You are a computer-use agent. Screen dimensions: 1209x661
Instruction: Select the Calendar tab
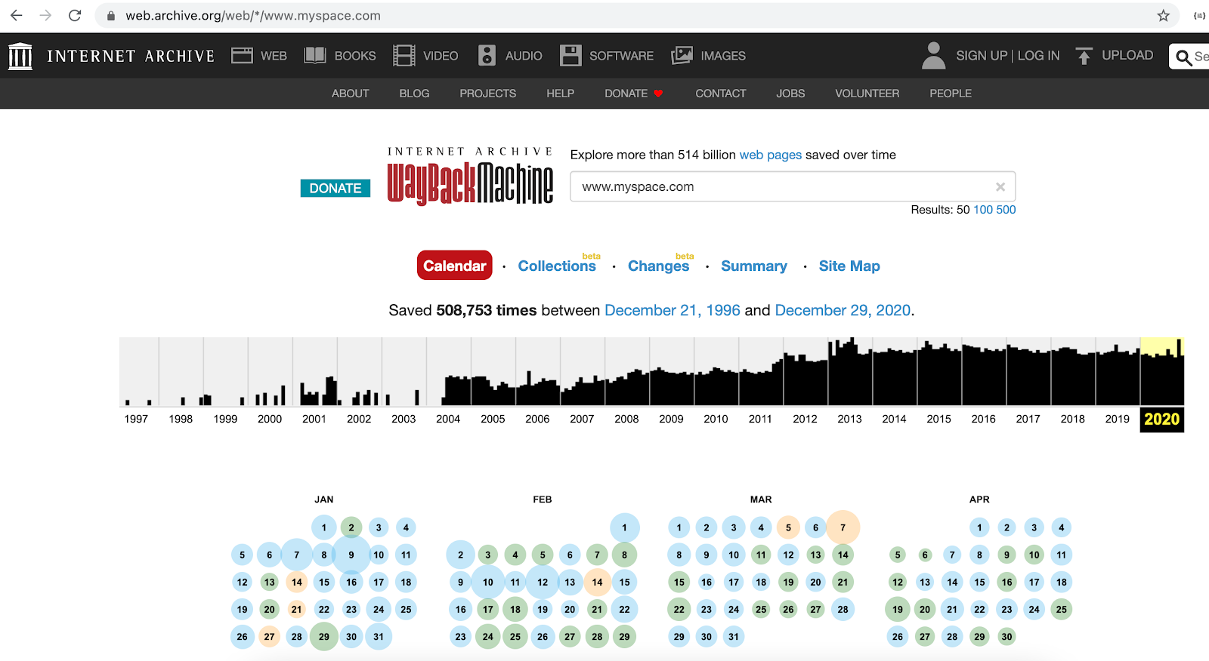pos(454,266)
